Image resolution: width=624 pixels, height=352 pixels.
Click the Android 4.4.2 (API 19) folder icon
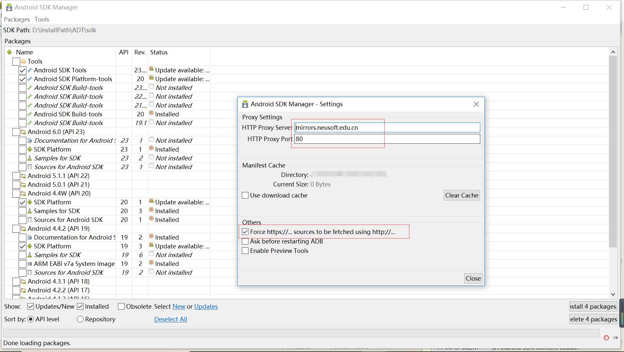tap(23, 228)
